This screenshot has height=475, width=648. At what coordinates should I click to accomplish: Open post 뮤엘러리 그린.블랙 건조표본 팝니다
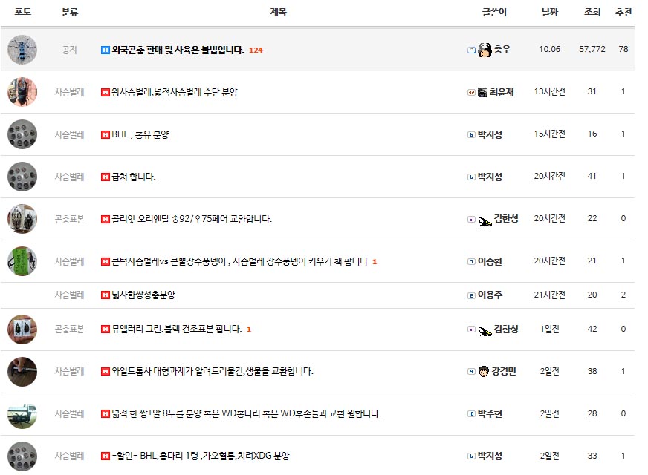pos(176,329)
